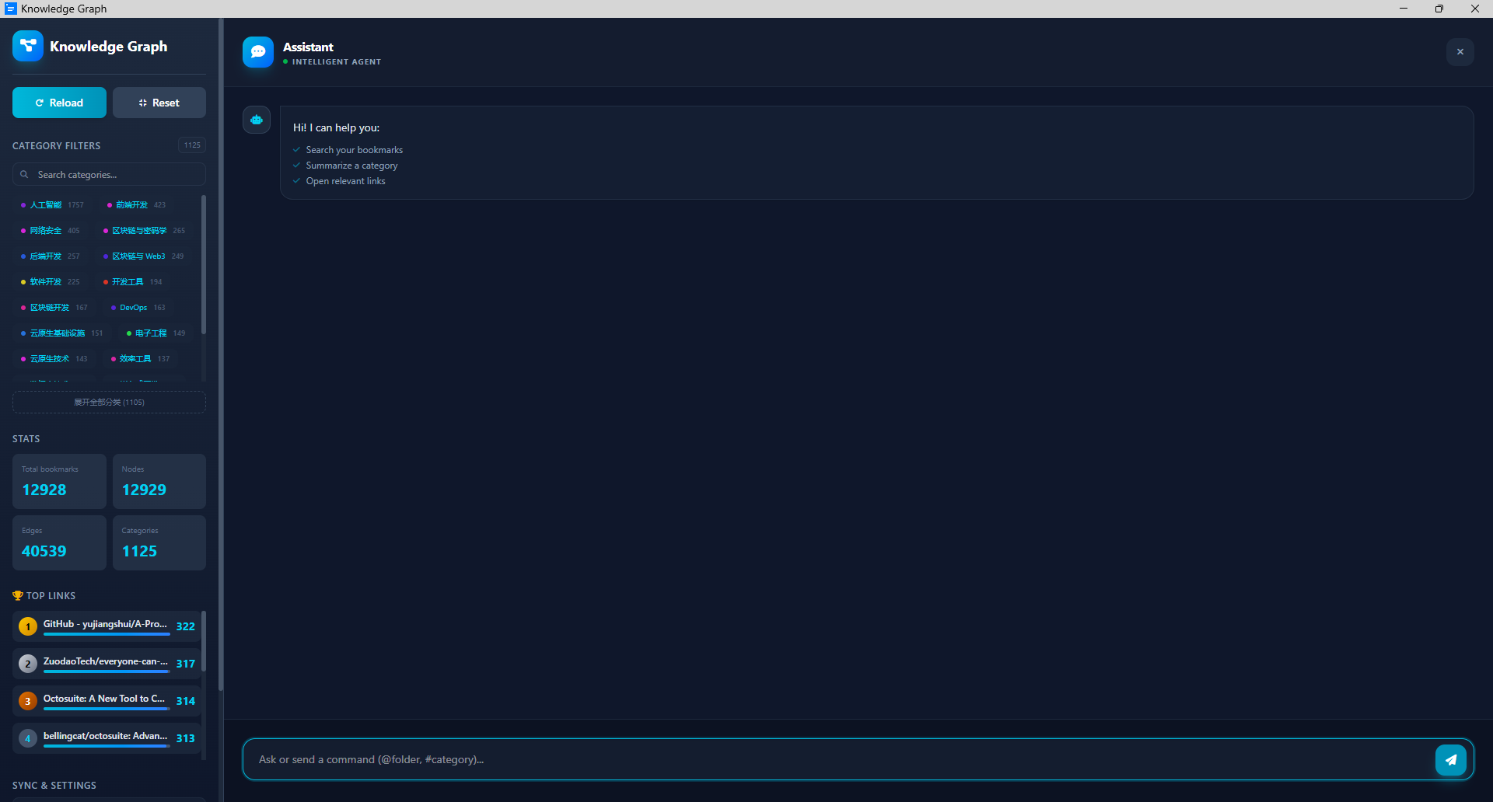Click the score 317 on second top link

[185, 664]
